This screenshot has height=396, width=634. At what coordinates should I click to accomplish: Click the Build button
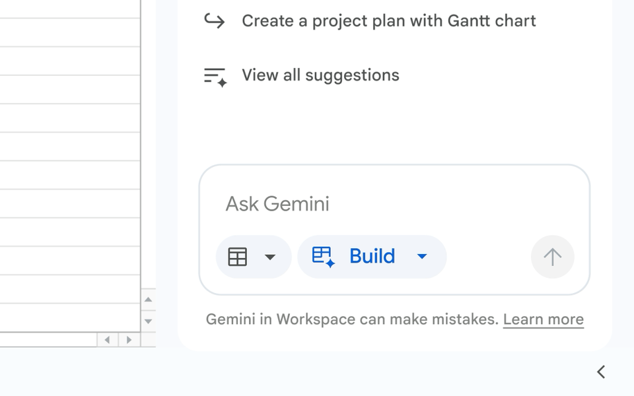click(x=372, y=257)
